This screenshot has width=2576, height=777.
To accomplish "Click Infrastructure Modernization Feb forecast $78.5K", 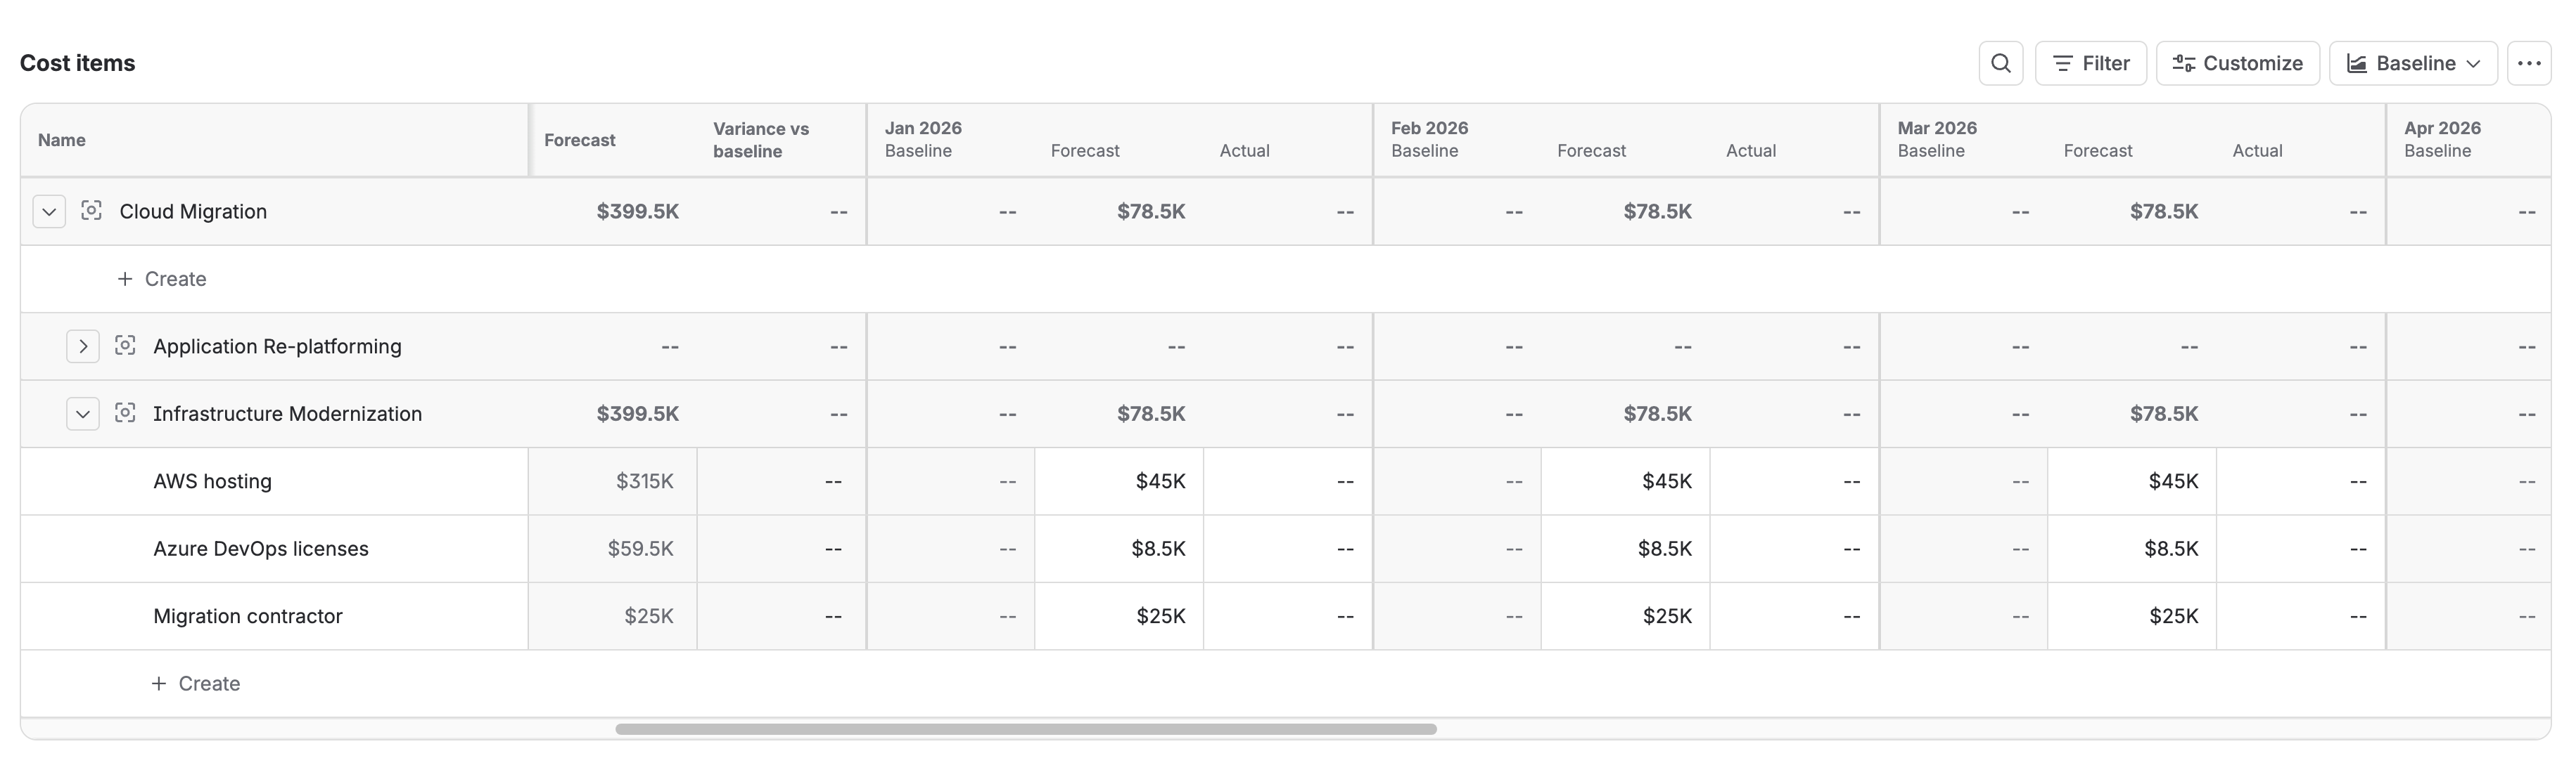I will (x=1657, y=414).
